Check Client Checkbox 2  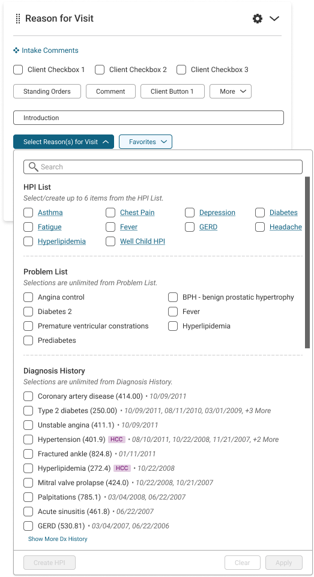click(x=100, y=70)
